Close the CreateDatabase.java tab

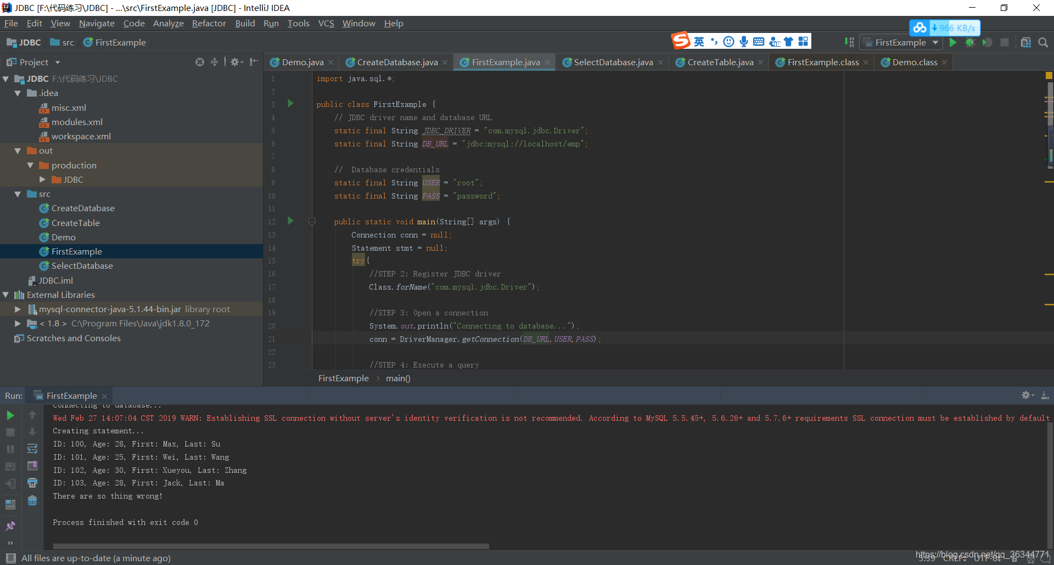tap(445, 63)
